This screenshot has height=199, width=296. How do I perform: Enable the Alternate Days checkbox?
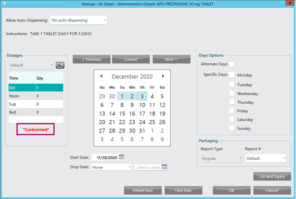tap(232, 64)
